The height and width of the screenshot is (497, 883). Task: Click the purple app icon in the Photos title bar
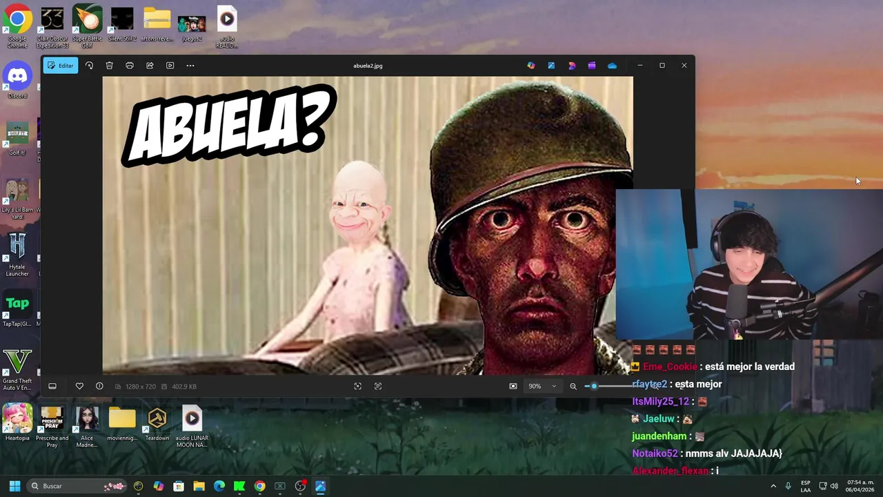pos(592,66)
